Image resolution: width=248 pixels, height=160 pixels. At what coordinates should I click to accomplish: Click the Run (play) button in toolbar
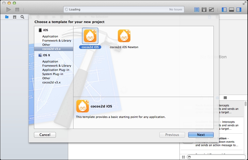click(x=9, y=10)
